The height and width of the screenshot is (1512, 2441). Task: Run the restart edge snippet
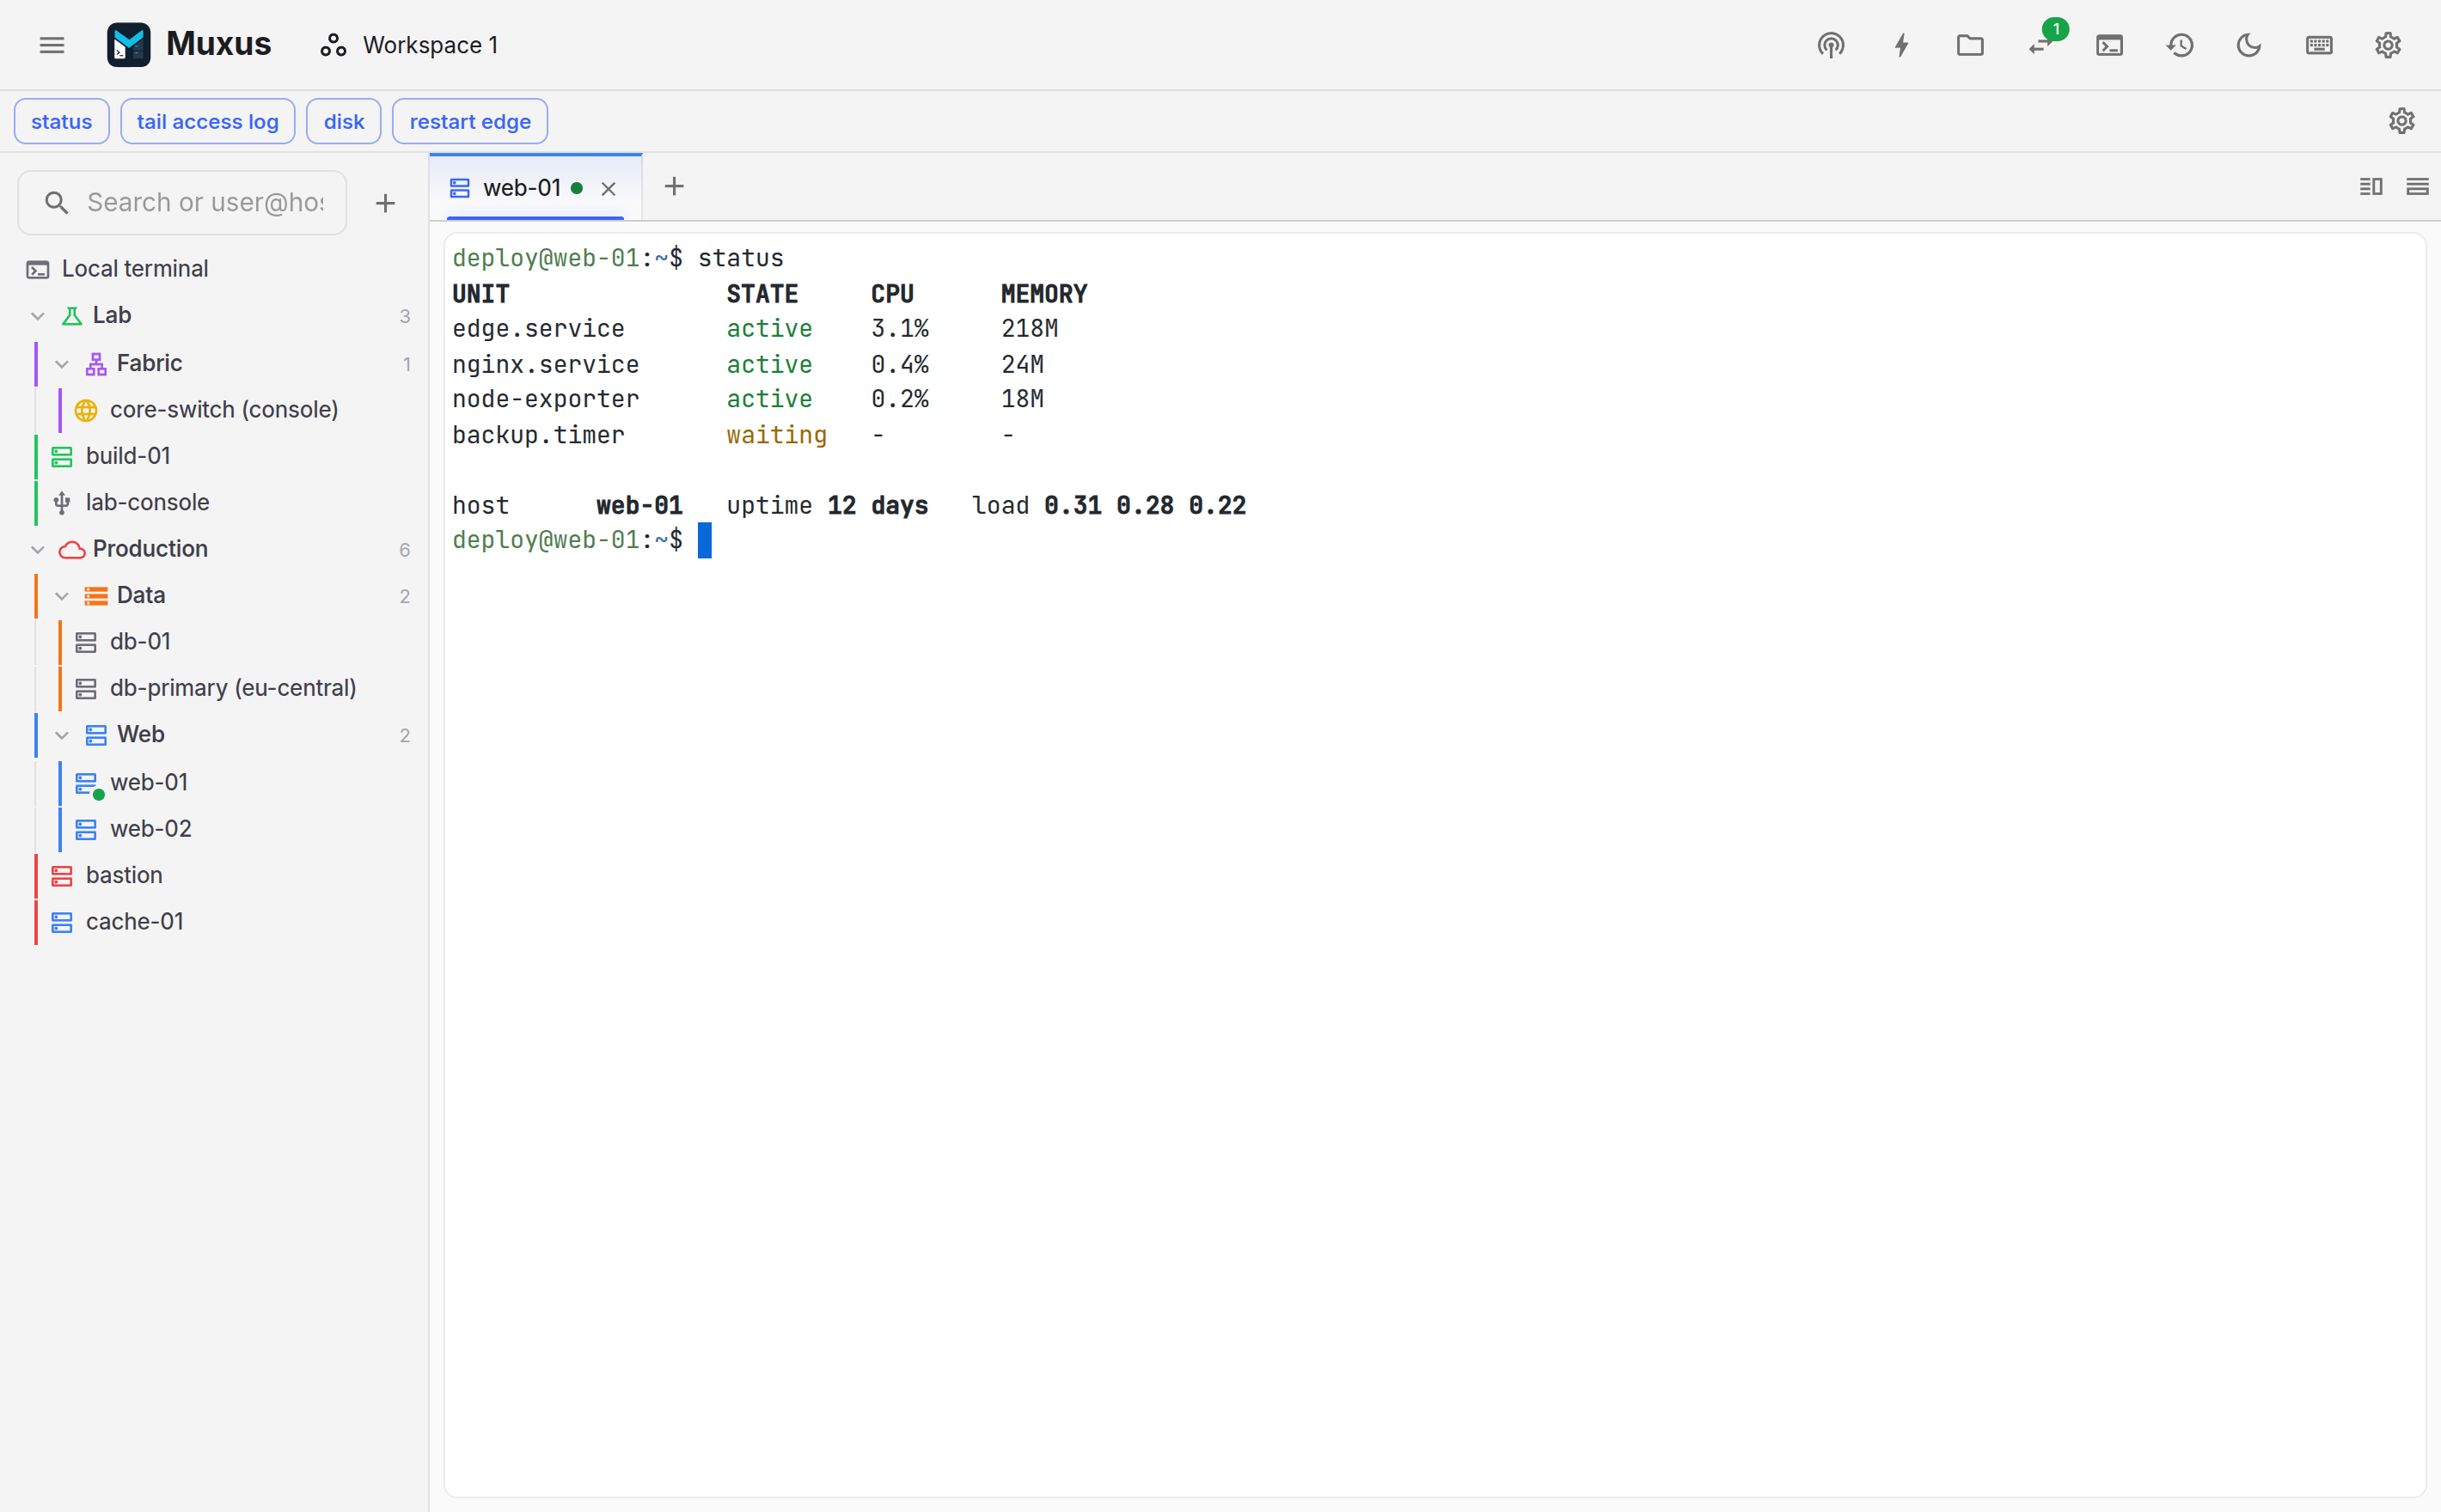[x=469, y=121]
